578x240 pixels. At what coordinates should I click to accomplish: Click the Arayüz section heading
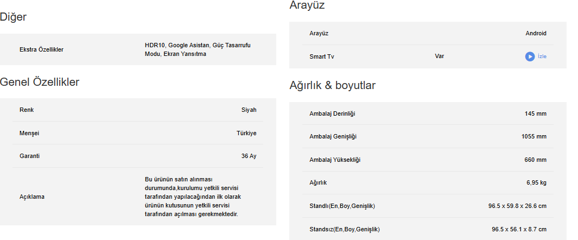(307, 5)
